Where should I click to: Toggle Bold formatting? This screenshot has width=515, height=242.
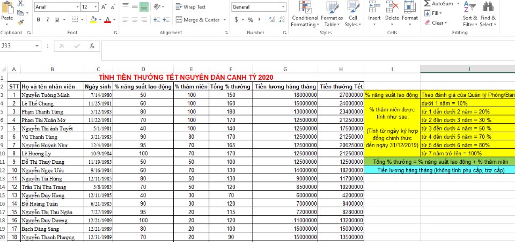click(x=39, y=20)
